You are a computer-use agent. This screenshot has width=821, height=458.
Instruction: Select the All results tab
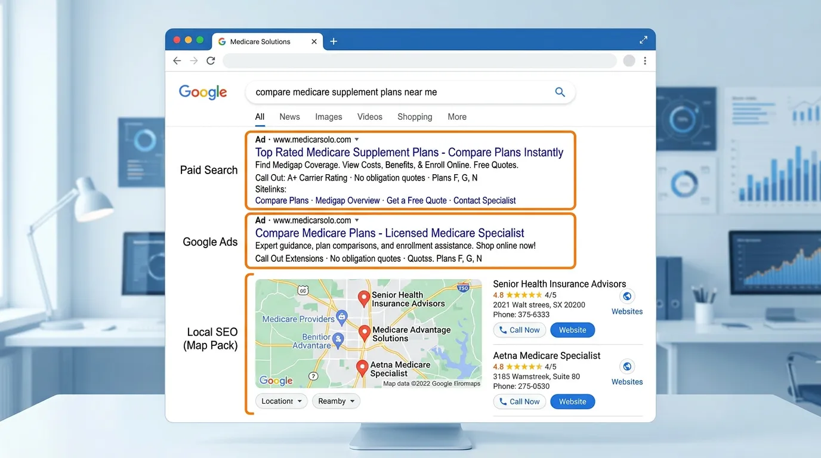(x=260, y=117)
